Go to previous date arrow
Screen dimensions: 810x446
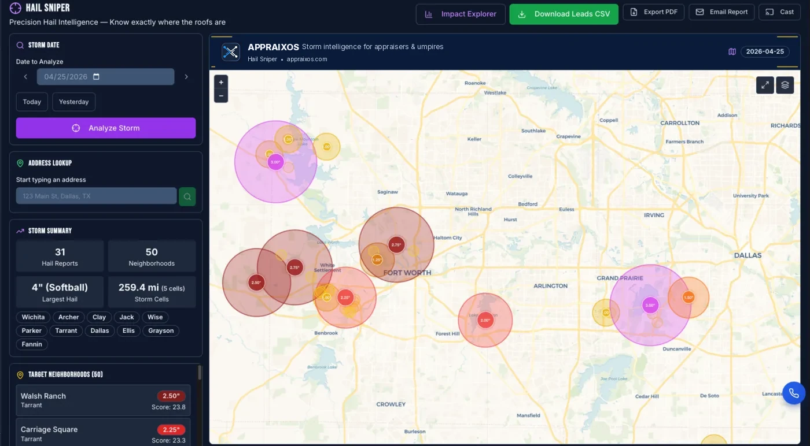[25, 77]
